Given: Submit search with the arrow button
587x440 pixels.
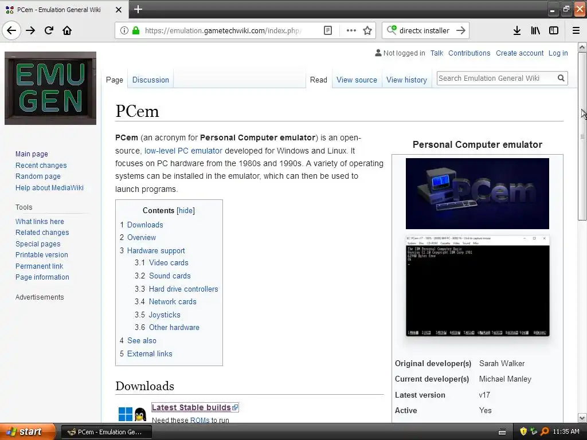Looking at the screenshot, I should pyautogui.click(x=461, y=30).
